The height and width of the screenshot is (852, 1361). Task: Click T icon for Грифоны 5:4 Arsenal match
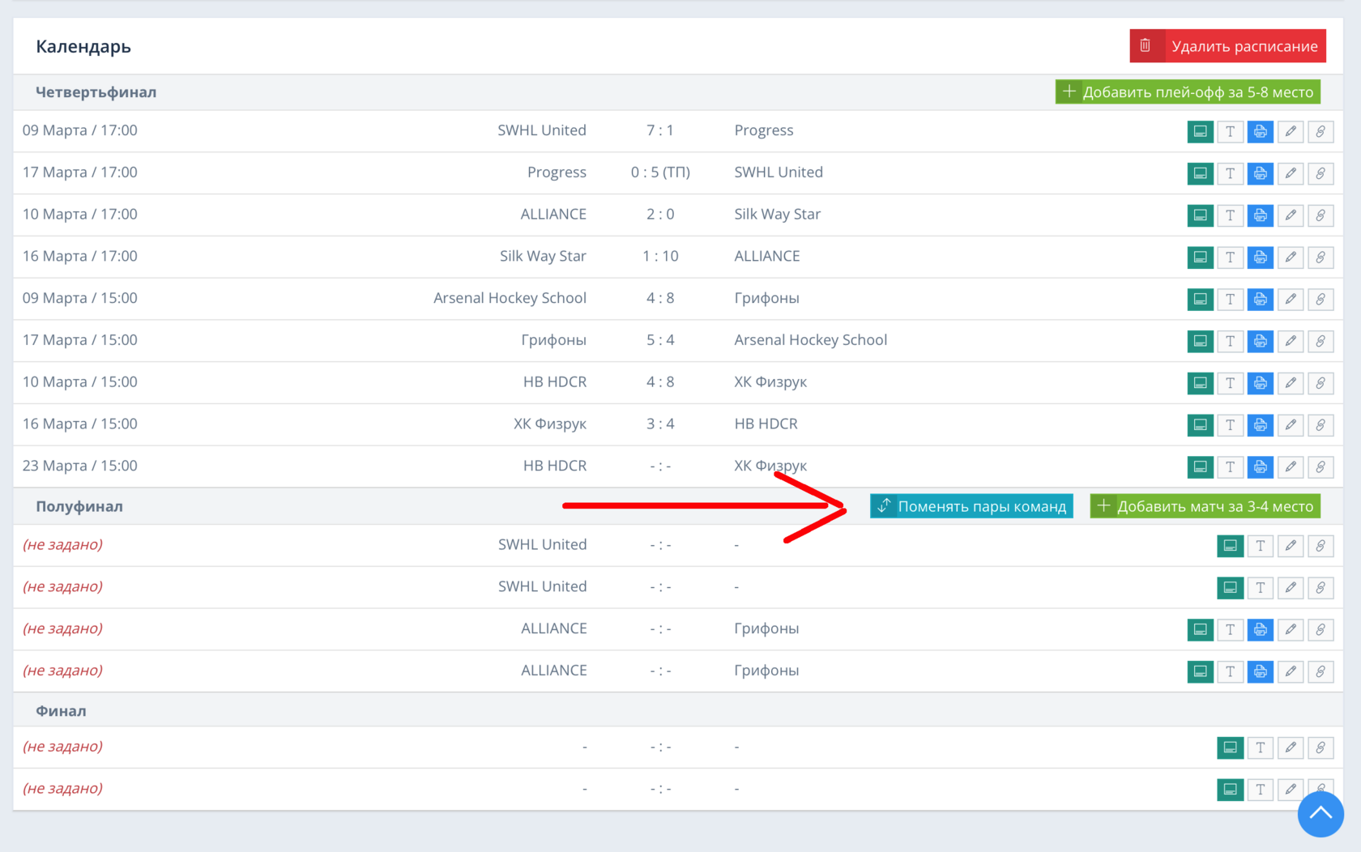[1230, 342]
